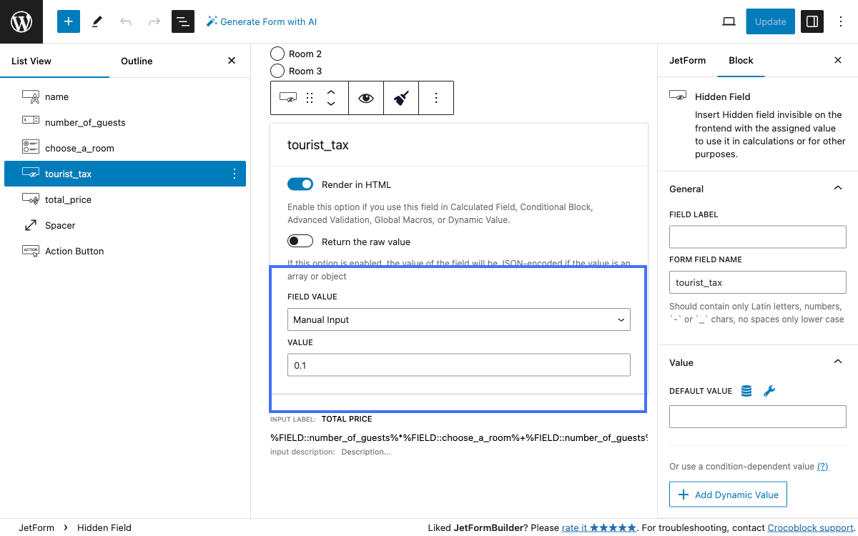Toggle the settings sidebar panel icon
This screenshot has height=536, width=858.
tap(812, 21)
